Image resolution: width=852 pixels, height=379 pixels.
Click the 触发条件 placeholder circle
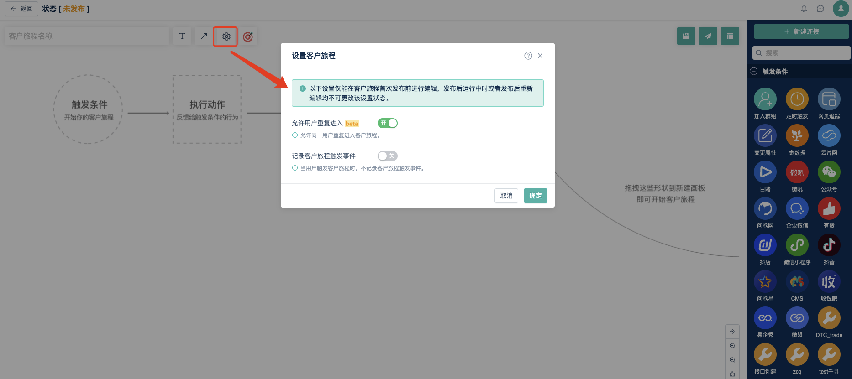click(x=89, y=109)
